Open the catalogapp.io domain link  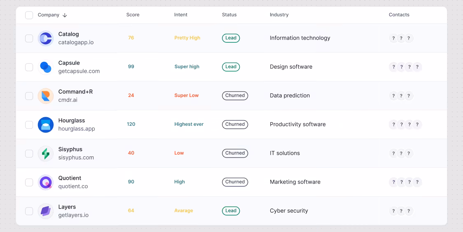coord(76,42)
